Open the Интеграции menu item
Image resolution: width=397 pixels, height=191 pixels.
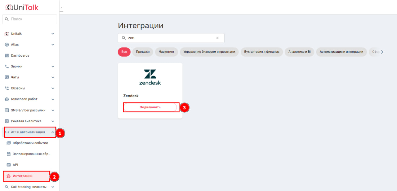point(22,176)
